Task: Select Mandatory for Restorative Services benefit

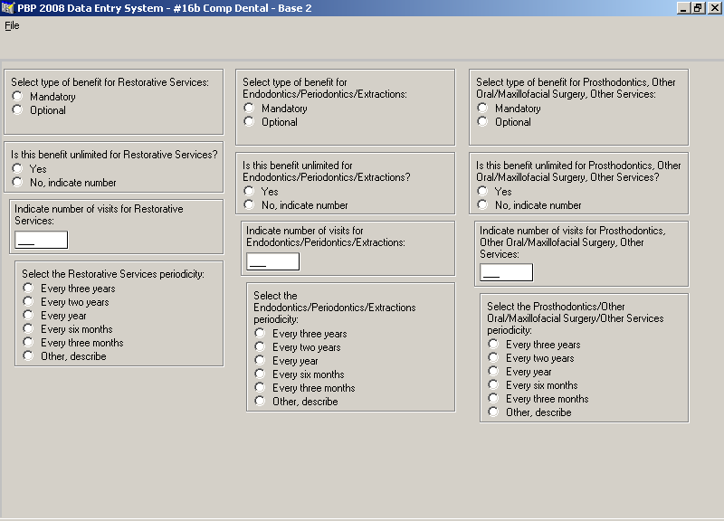Action: coord(17,97)
